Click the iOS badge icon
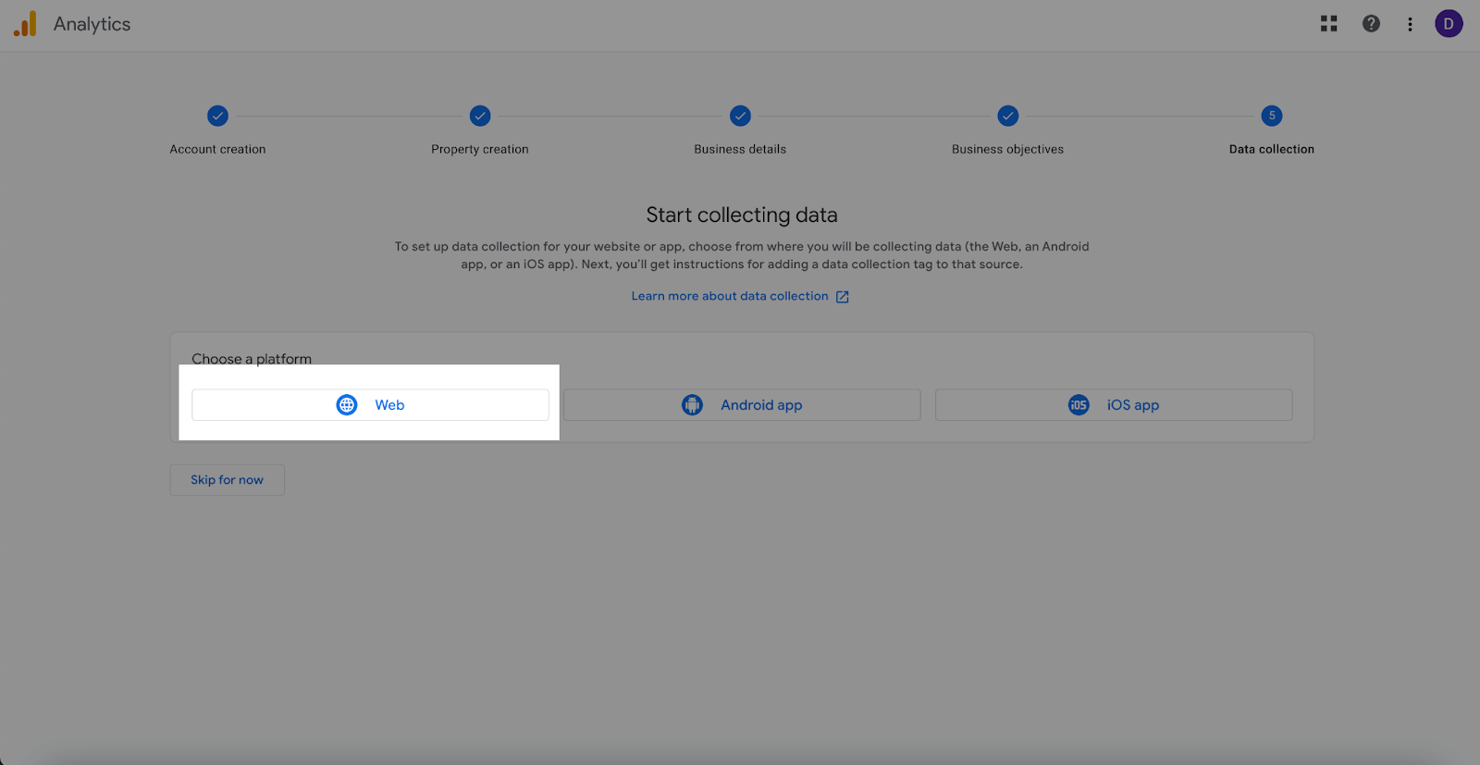 [1079, 405]
